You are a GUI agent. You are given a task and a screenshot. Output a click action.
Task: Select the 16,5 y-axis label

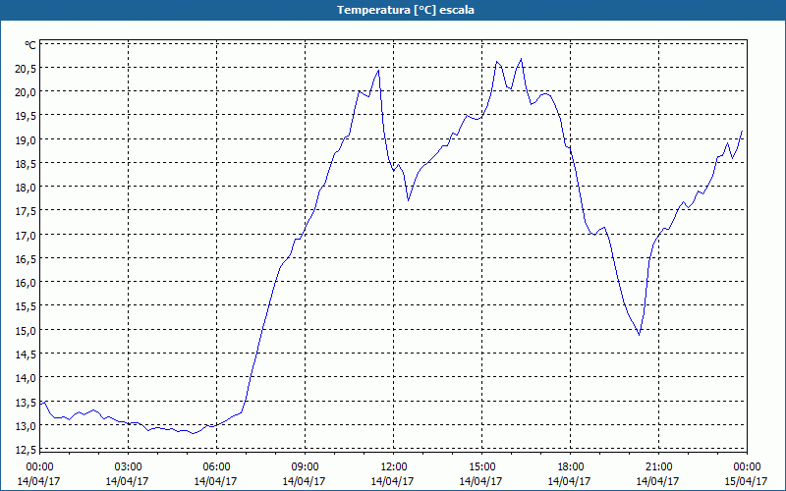click(26, 260)
